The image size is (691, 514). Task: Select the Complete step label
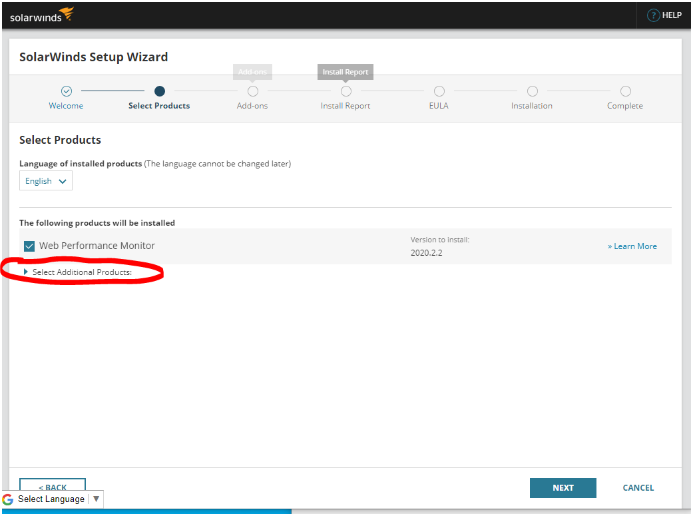(x=625, y=106)
